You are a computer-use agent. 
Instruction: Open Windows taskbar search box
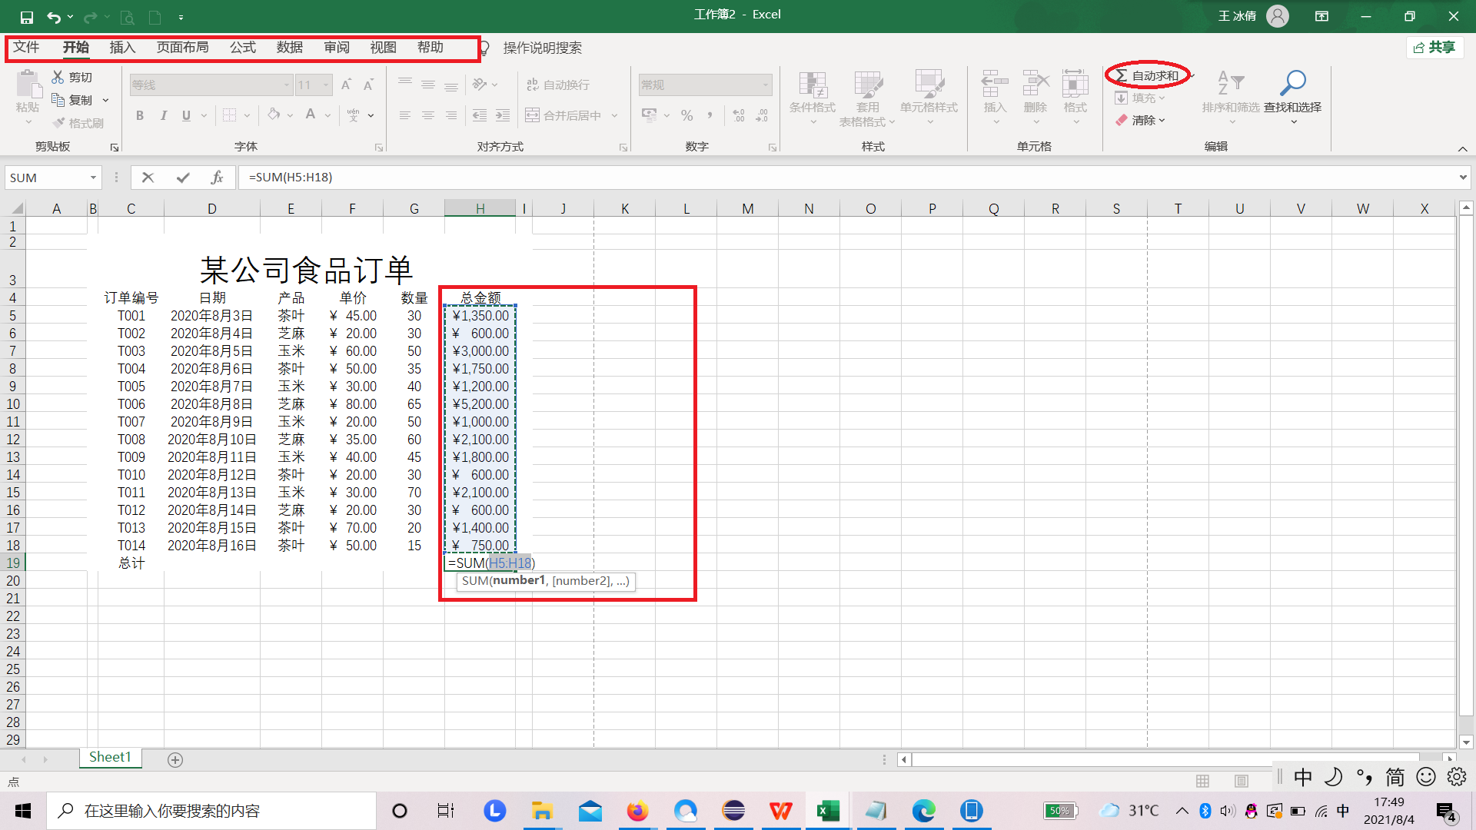coord(211,811)
